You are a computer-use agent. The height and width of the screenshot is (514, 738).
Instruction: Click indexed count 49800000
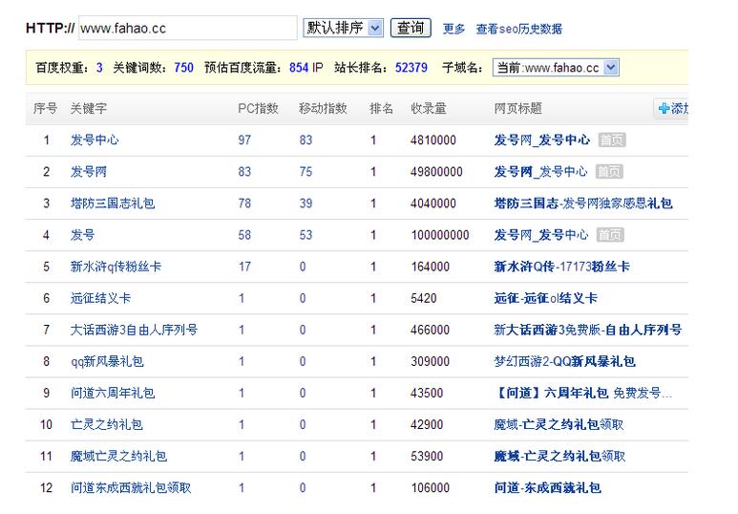pyautogui.click(x=436, y=171)
